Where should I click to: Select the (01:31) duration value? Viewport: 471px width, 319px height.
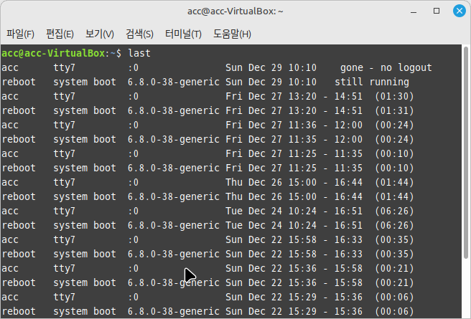tap(394, 111)
